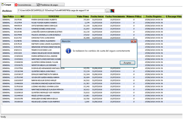Screen dimensions: 183x119
Task: Select the row ROJAS POSADA ALVARO RAMIRO
Action: coord(92,23)
